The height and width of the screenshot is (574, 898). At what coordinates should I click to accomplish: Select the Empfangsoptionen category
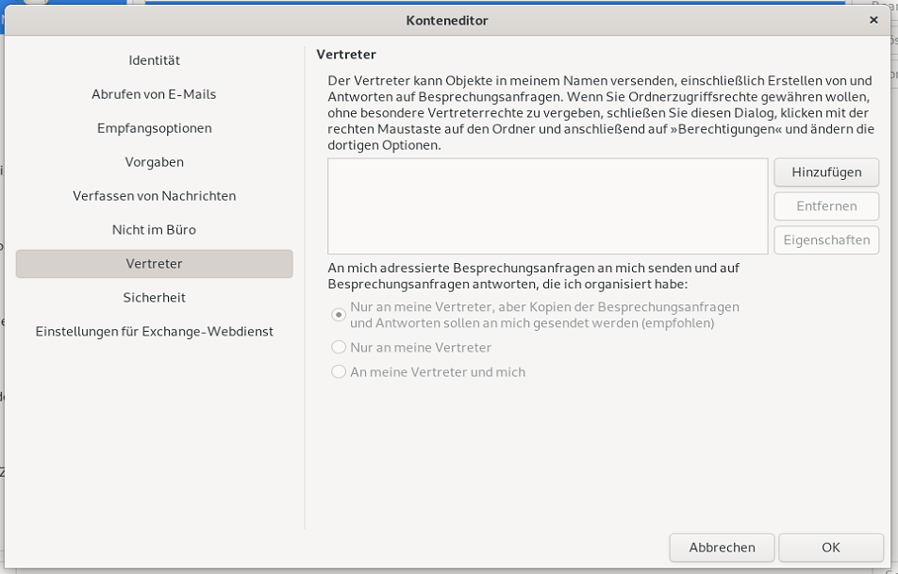[x=154, y=128]
